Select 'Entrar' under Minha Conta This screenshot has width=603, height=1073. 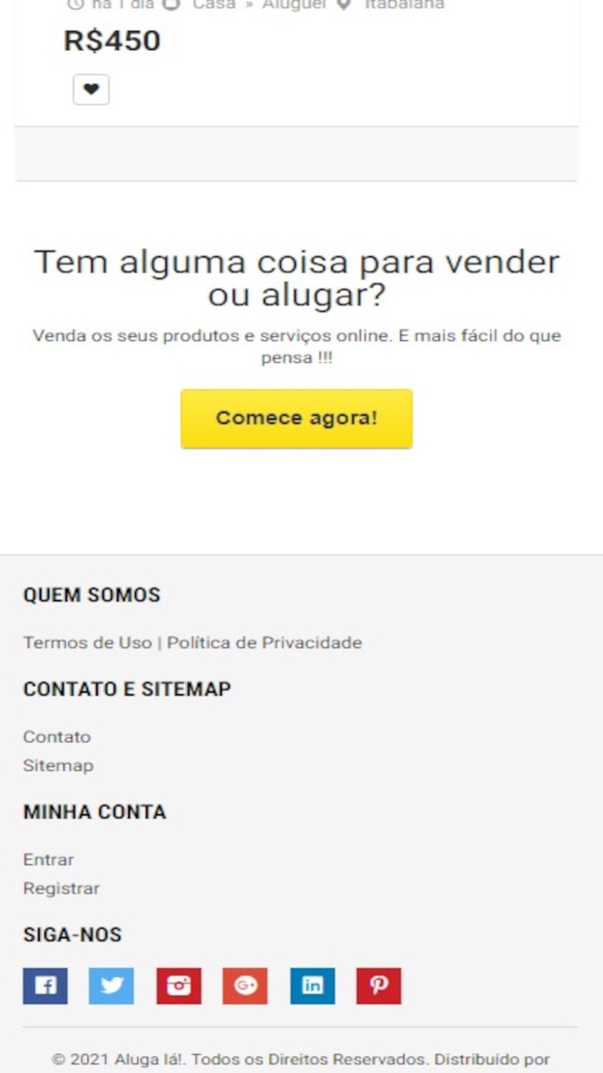click(48, 859)
